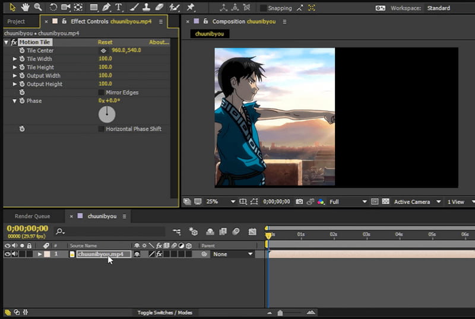The width and height of the screenshot is (475, 319).
Task: Expand the Tile Height property
Action: [14, 67]
